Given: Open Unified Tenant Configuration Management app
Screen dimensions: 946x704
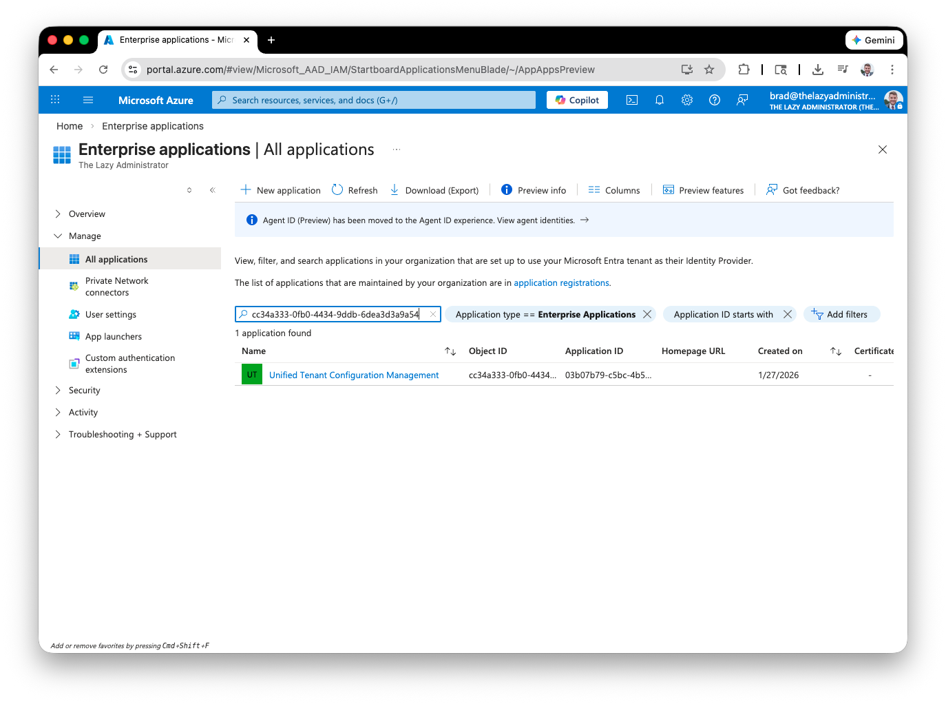Looking at the screenshot, I should point(353,375).
